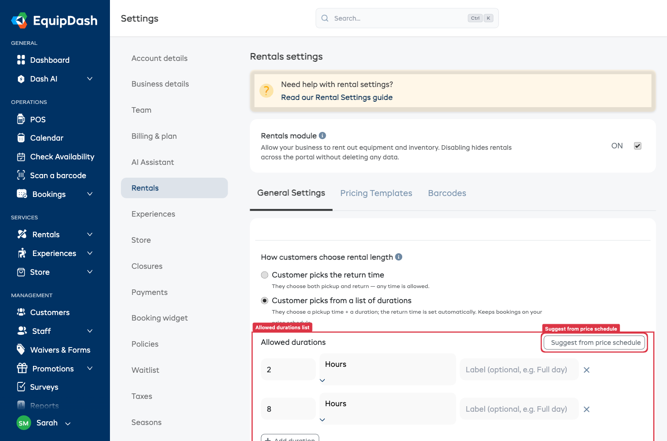Click the duration value field showing 2
Screen dimensions: 667x441
point(288,370)
